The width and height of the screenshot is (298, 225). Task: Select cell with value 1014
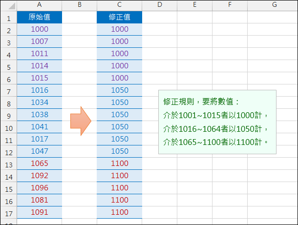pyautogui.click(x=40, y=66)
